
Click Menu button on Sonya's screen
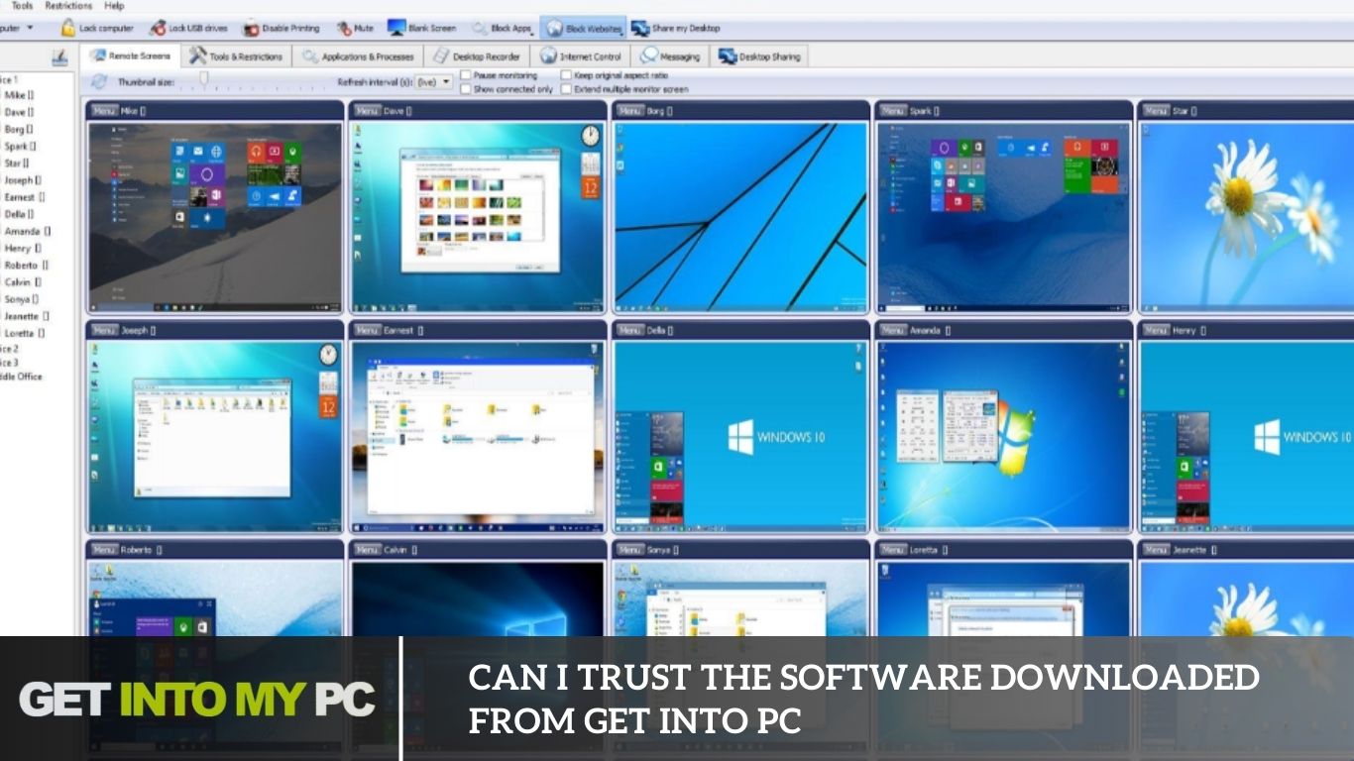(x=630, y=549)
